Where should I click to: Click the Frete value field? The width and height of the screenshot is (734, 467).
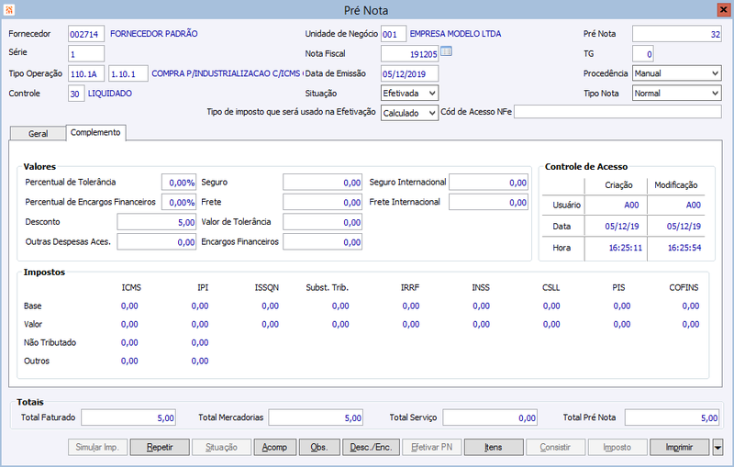pyautogui.click(x=323, y=202)
